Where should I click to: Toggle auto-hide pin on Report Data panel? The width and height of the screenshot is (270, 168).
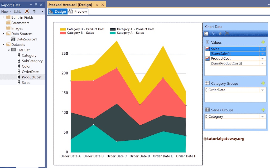tap(36, 5)
